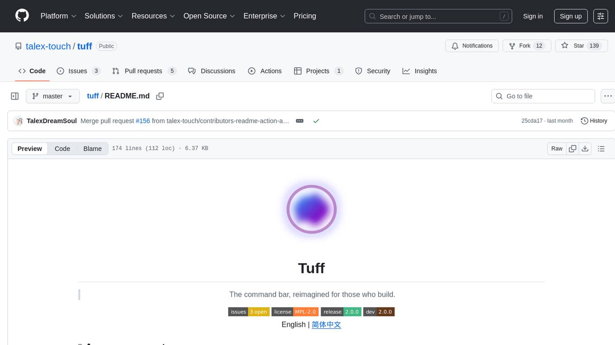This screenshot has height=345, width=615.
Task: Expand the Open Source menu
Action: [x=209, y=16]
